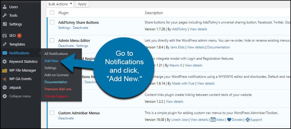291x129 pixels.
Task: View details for Admin Menu Editor 1.8.4
Action: pos(196,47)
